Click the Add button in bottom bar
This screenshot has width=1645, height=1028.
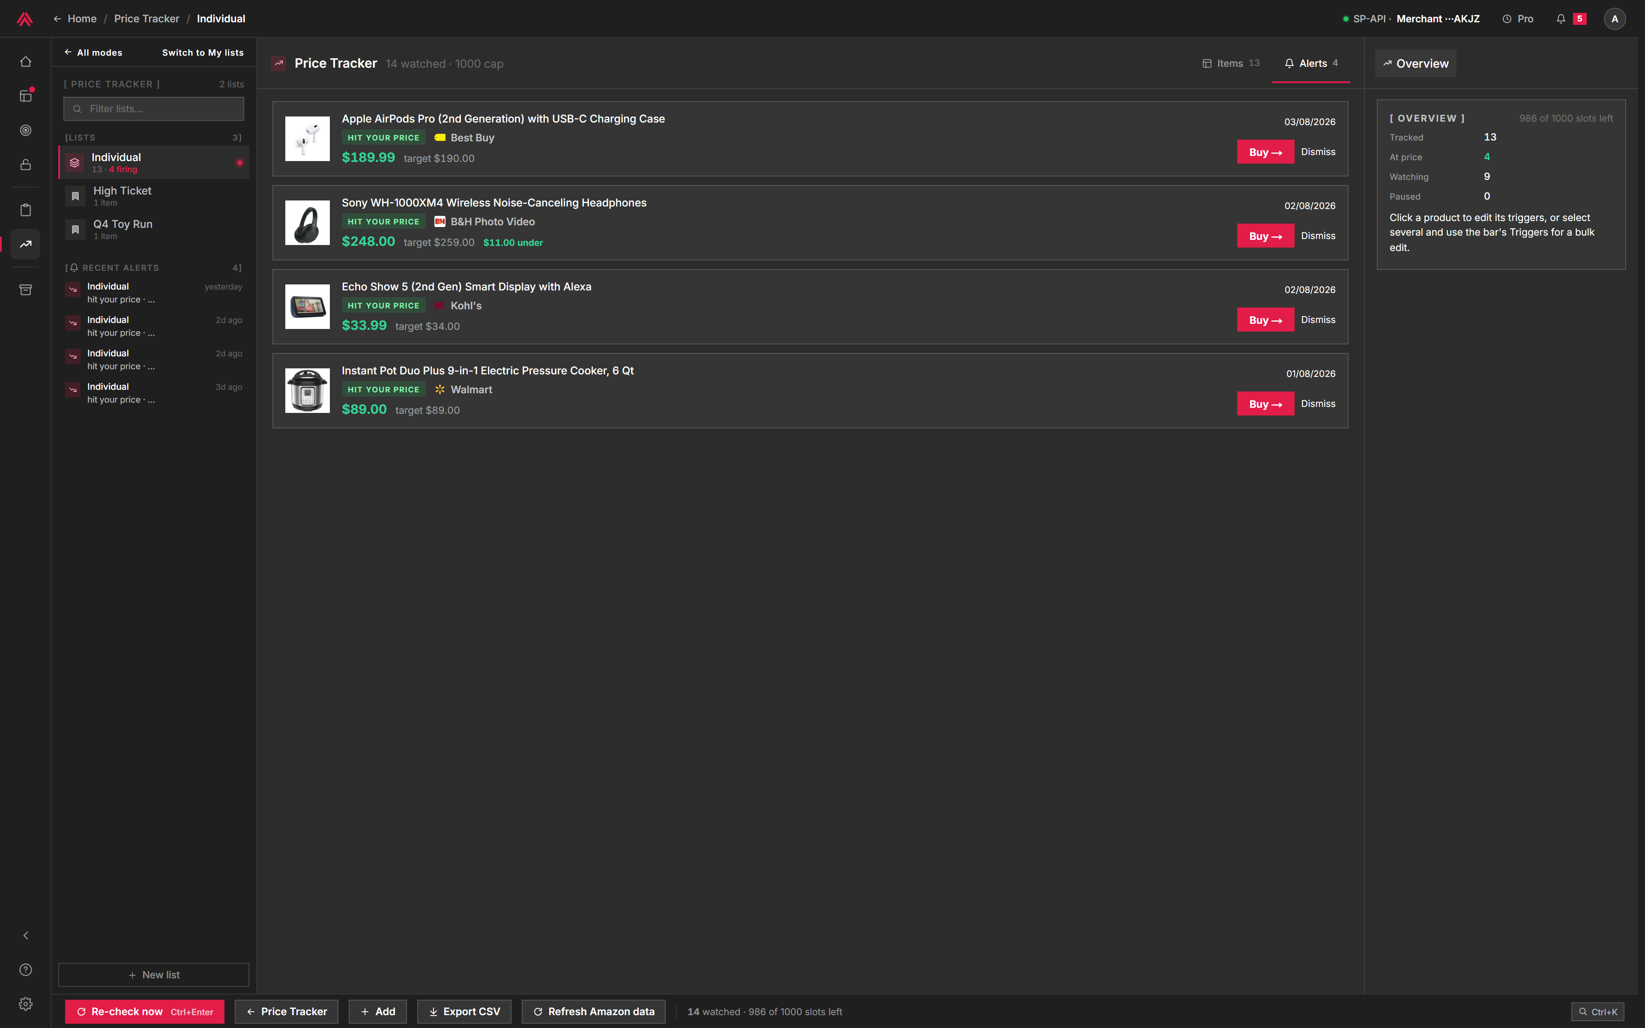[x=377, y=1012]
